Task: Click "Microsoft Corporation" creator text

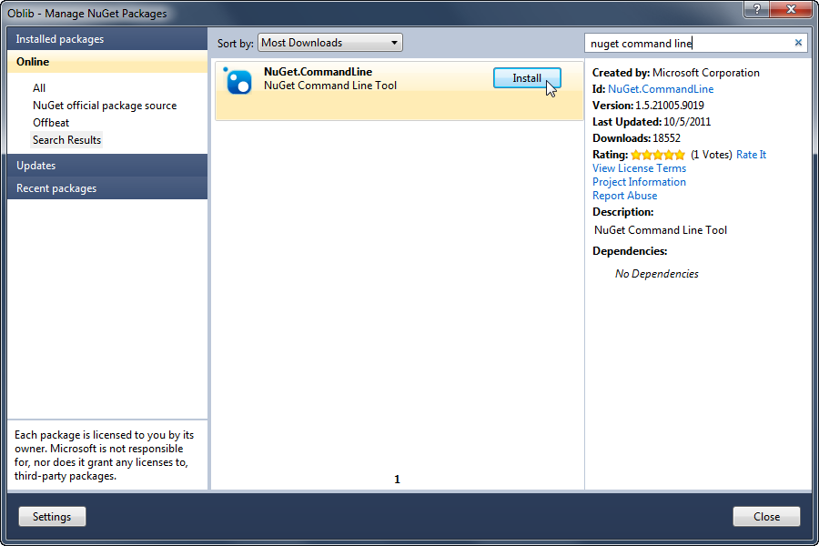Action: click(706, 73)
